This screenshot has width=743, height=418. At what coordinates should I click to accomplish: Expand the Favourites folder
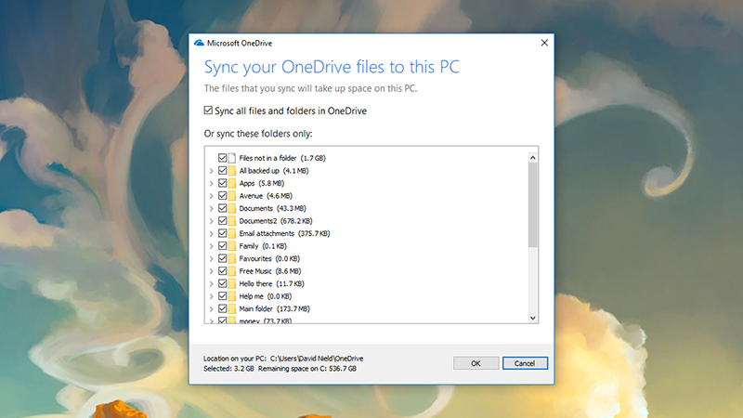click(212, 258)
